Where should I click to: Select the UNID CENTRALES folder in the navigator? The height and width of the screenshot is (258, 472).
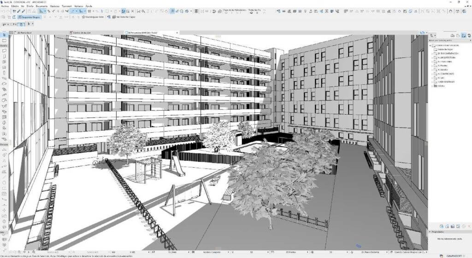446,82
